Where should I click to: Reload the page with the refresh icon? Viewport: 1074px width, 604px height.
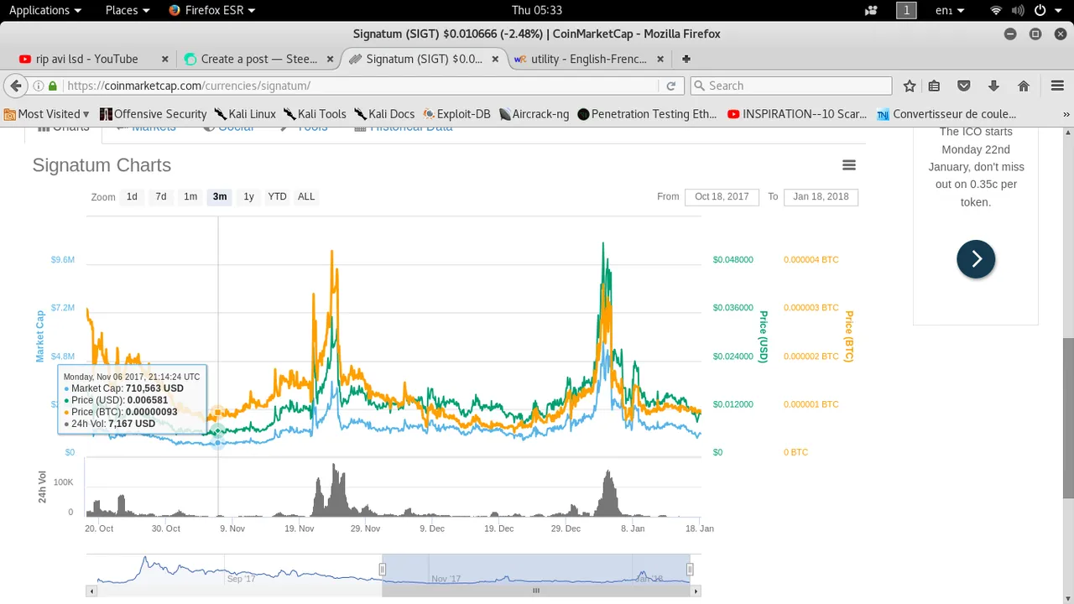click(670, 86)
